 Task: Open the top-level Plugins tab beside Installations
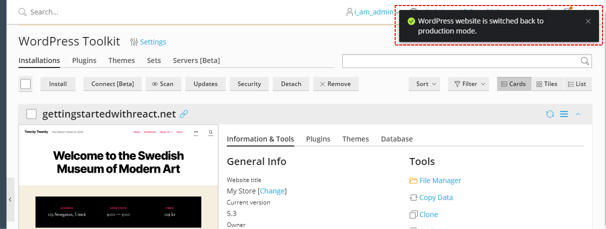[x=84, y=60]
